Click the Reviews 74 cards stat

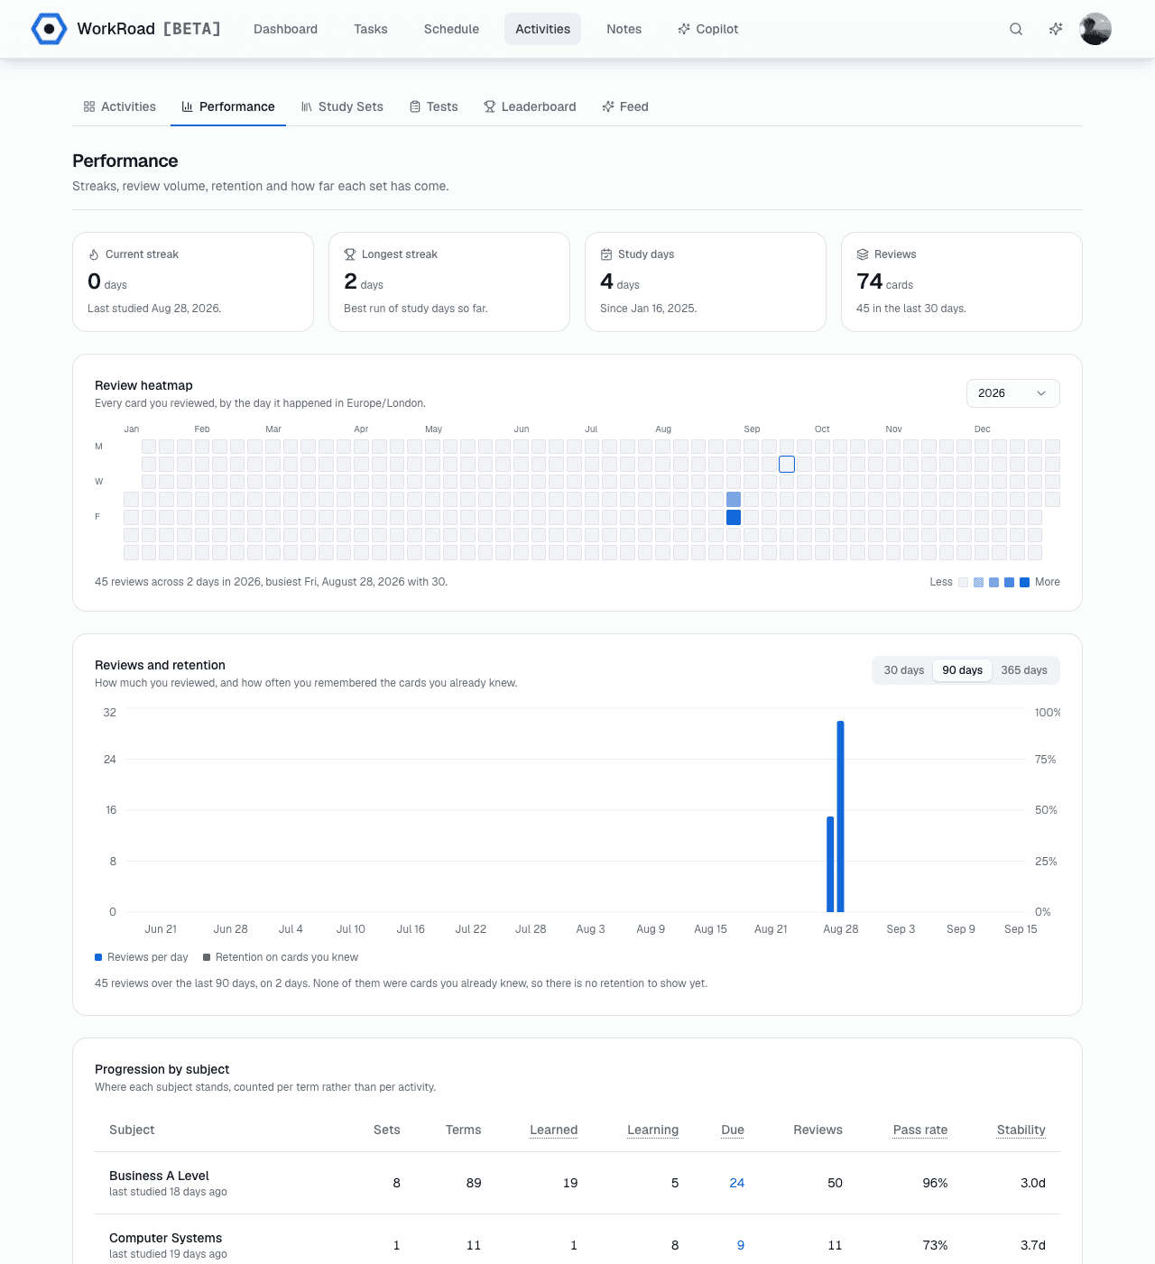884,281
